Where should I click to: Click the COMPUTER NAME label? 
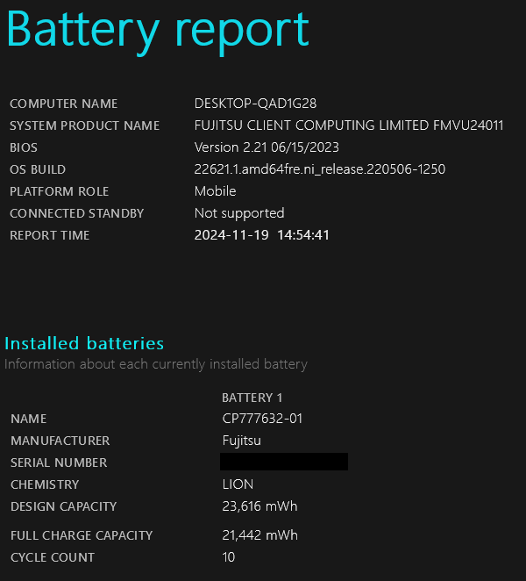[64, 104]
